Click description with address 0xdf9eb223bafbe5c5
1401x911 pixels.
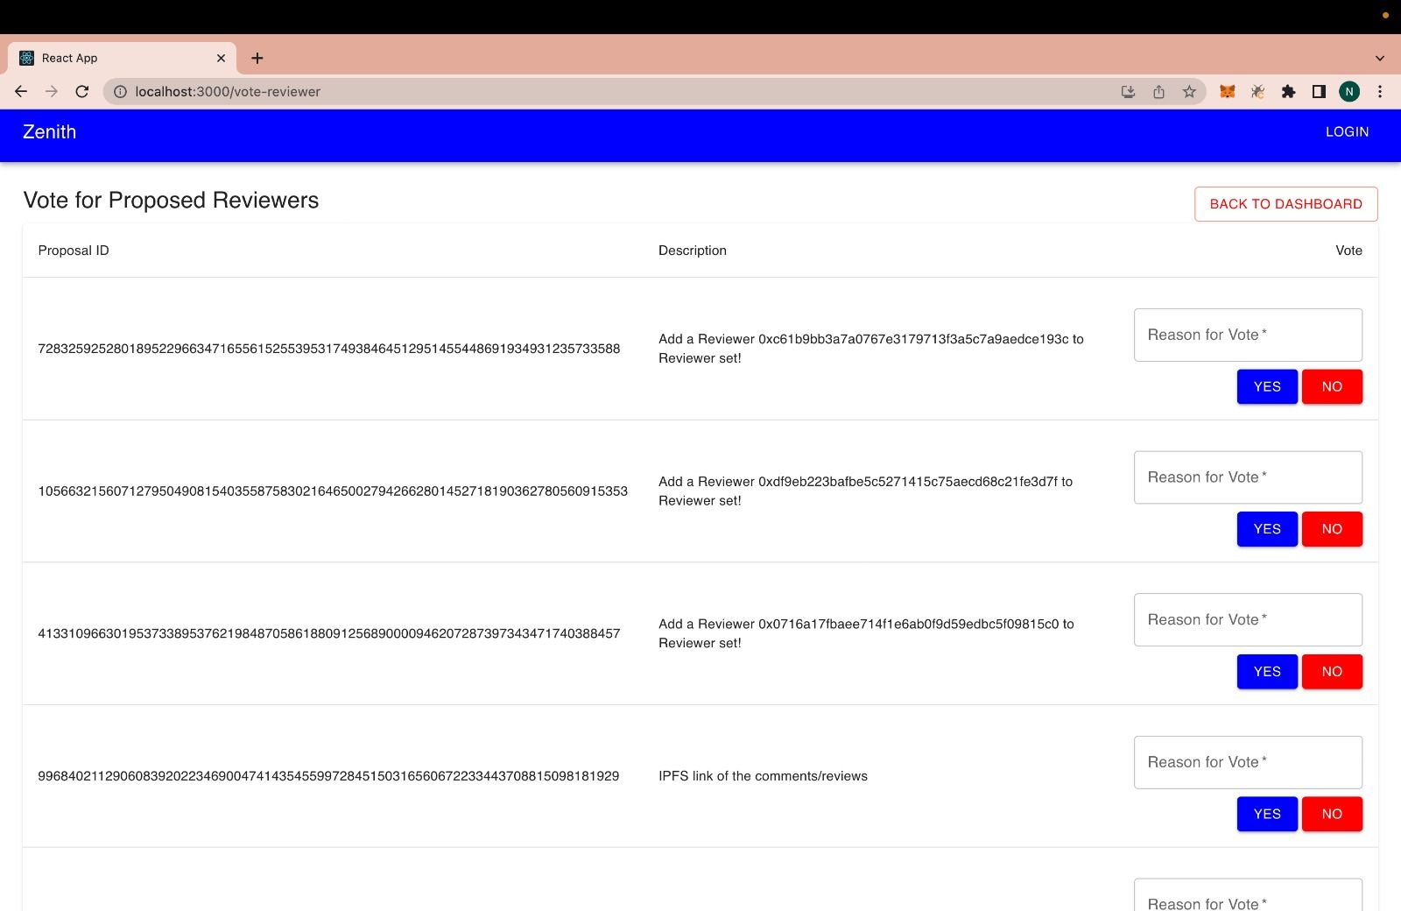pos(865,491)
